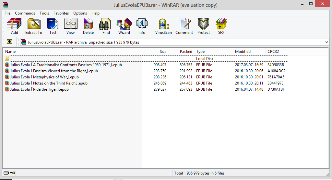Screen dimensions: 332x180
Task: Create SFX archive via SFX icon
Action: tap(221, 26)
